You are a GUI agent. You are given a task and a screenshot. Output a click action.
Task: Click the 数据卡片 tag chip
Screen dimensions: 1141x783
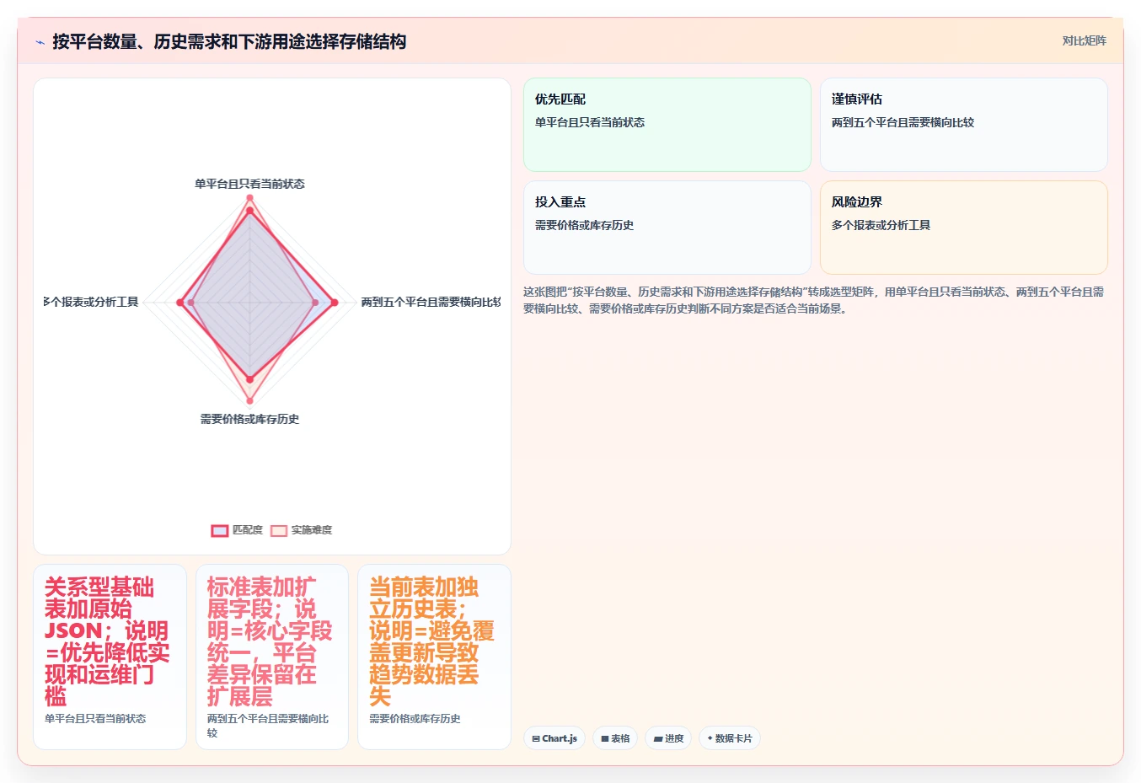(x=730, y=738)
